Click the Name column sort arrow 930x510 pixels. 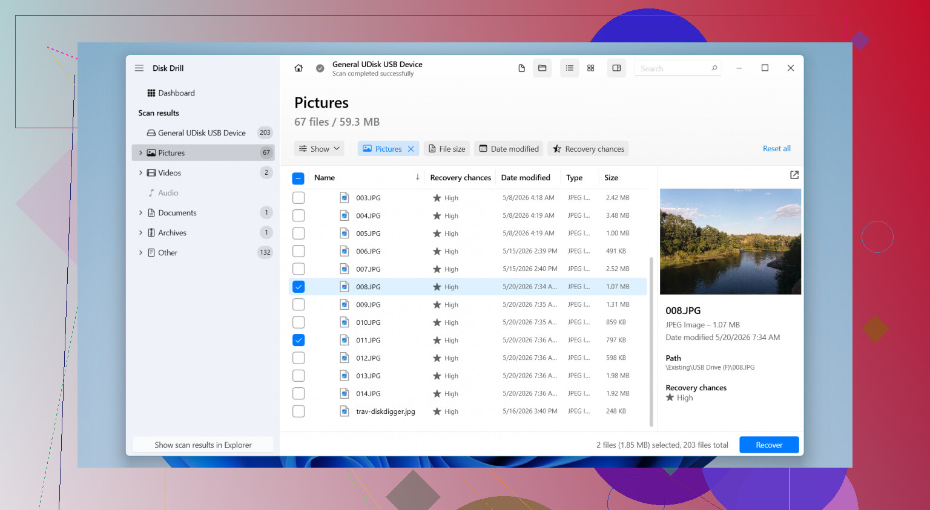tap(417, 177)
